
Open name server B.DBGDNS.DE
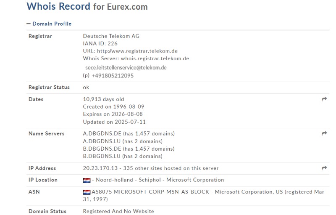tap(102, 149)
